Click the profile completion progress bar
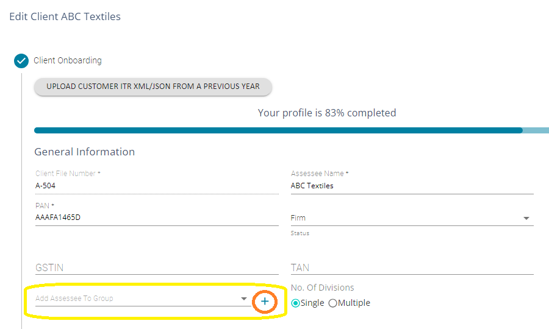 (x=278, y=130)
